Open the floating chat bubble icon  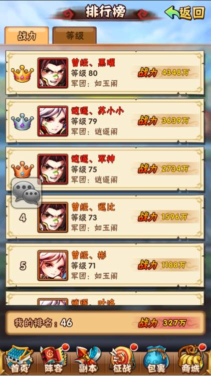27,193
